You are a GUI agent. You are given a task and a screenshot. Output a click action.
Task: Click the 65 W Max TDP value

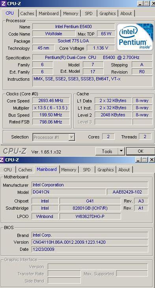pyautogui.click(x=106, y=34)
